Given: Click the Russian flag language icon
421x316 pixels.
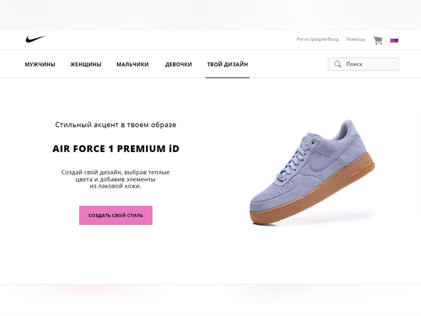Looking at the screenshot, I should coord(394,40).
